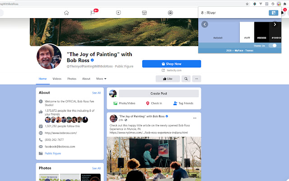Open the Extensions puzzle icon
Image resolution: width=289 pixels, height=181 pixels.
[285, 4]
